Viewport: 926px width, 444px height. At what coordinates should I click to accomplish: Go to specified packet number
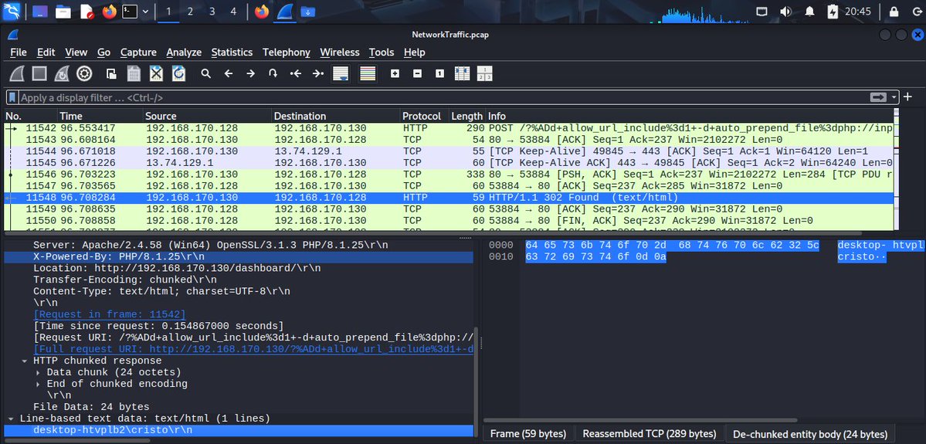pyautogui.click(x=273, y=74)
